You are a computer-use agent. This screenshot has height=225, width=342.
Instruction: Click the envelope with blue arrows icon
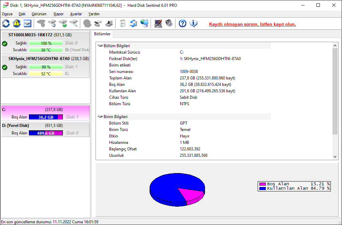tap(134, 23)
